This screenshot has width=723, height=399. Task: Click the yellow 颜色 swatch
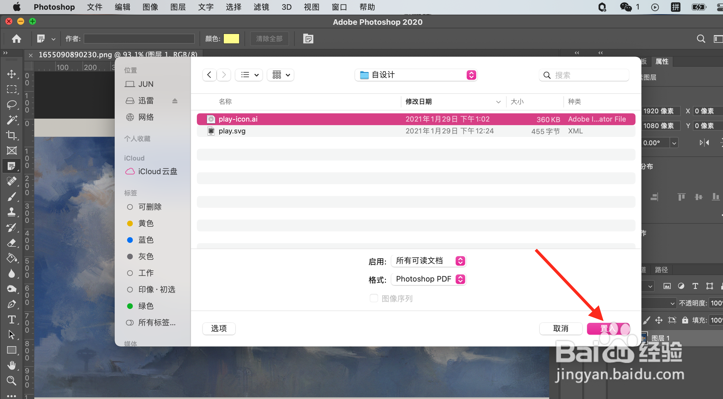click(x=231, y=39)
